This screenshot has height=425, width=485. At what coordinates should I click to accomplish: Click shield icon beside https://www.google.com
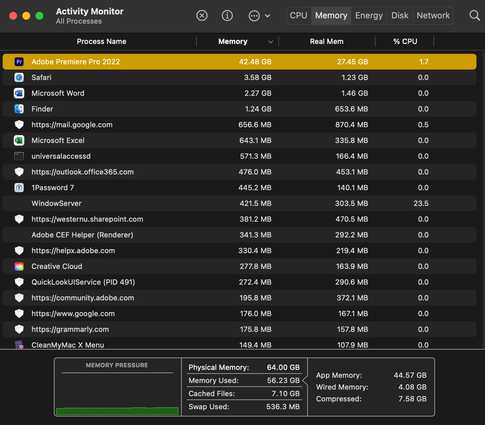tap(19, 314)
